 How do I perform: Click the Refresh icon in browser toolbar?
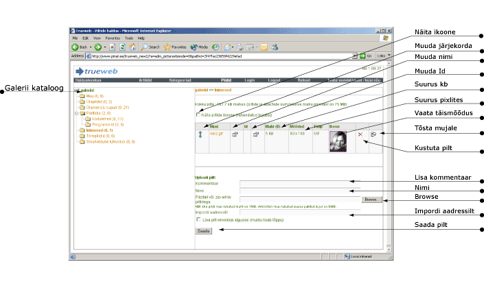coord(122,47)
